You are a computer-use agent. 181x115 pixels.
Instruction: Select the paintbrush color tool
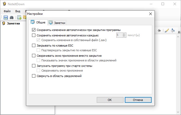tap(166, 30)
